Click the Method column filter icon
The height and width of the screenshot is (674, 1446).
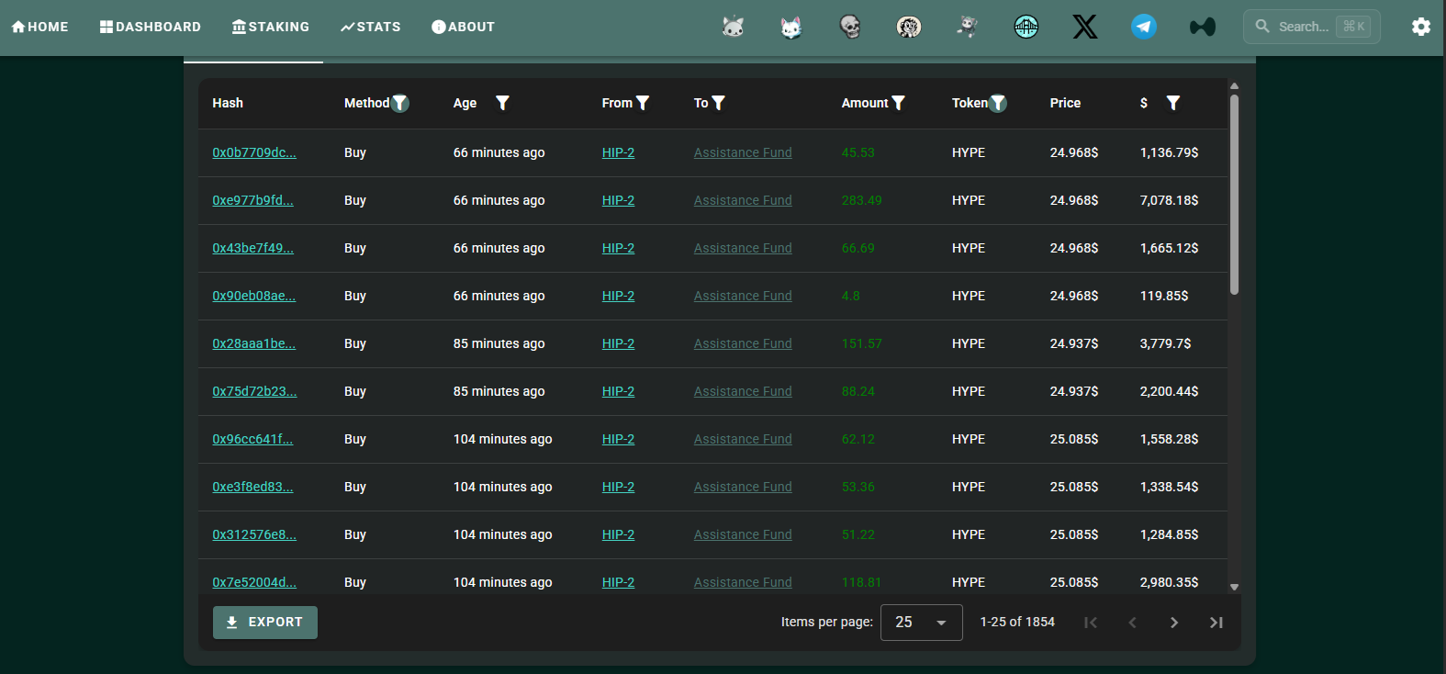click(x=400, y=103)
